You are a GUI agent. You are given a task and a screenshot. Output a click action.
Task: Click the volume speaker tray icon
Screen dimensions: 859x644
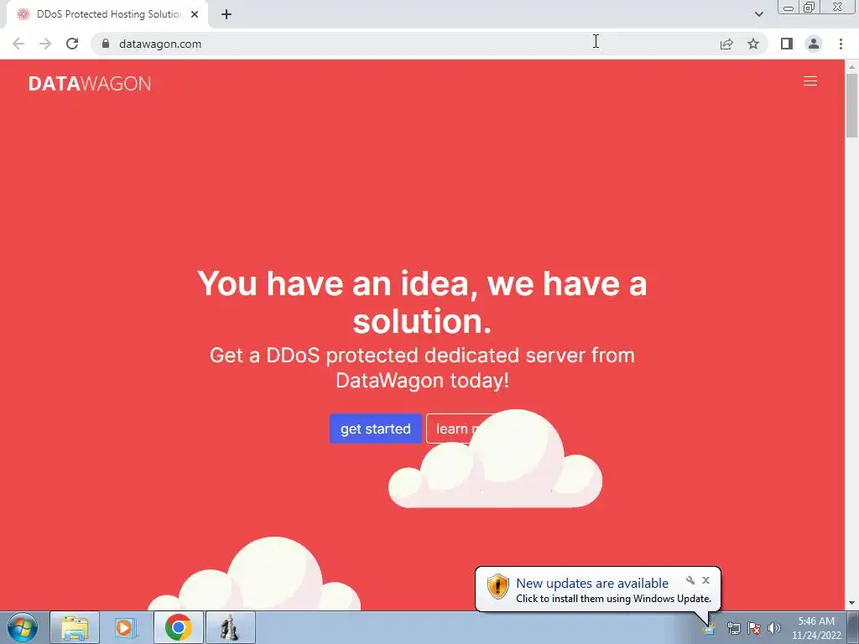(774, 628)
